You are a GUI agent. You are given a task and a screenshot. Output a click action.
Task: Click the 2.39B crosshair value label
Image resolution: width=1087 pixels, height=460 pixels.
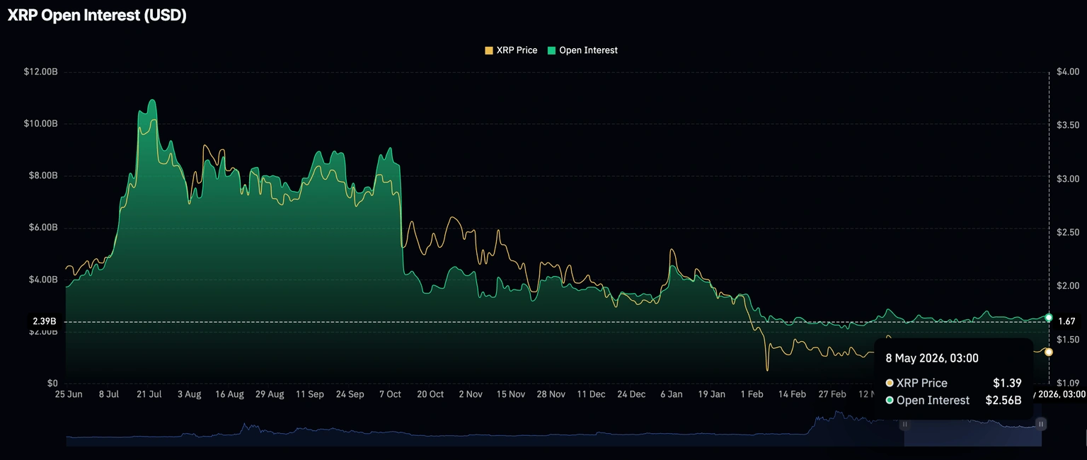[44, 321]
